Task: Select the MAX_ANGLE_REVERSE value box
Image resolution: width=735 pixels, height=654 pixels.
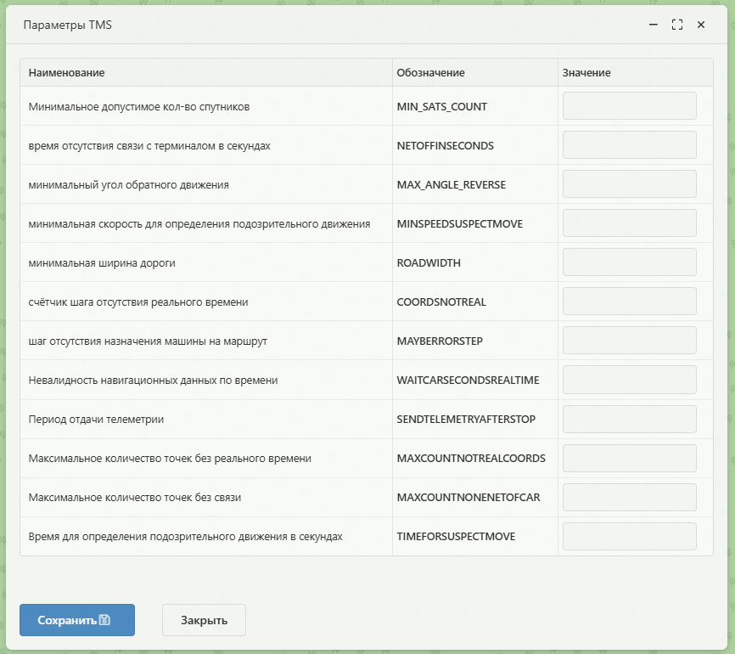Action: 629,184
